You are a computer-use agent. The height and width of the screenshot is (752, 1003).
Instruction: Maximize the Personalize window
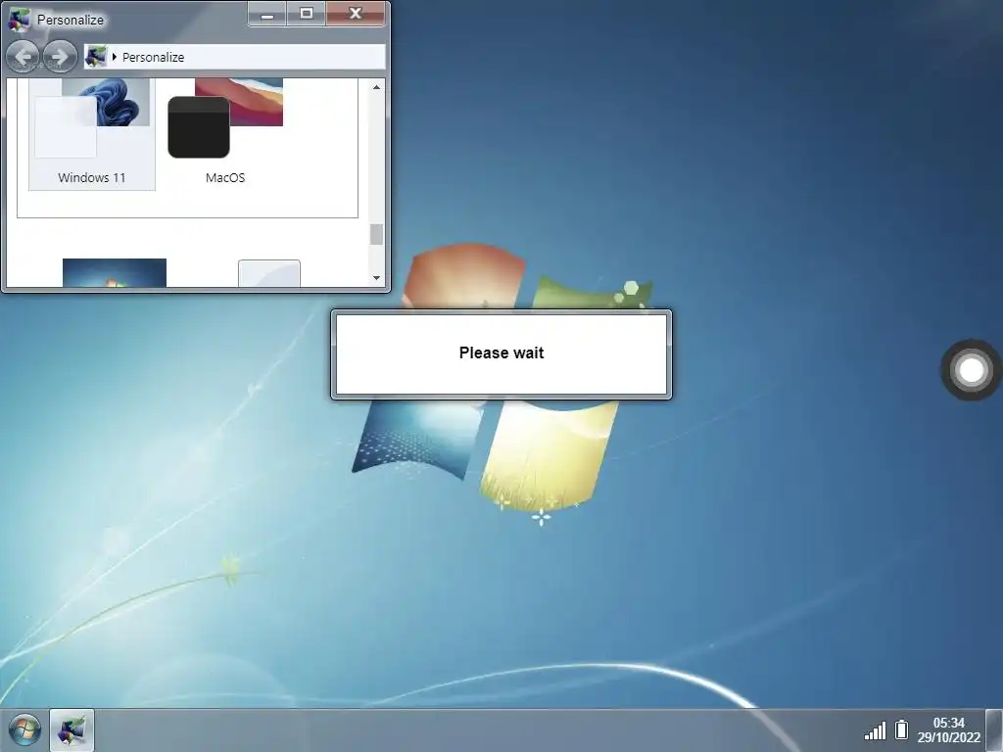[307, 14]
